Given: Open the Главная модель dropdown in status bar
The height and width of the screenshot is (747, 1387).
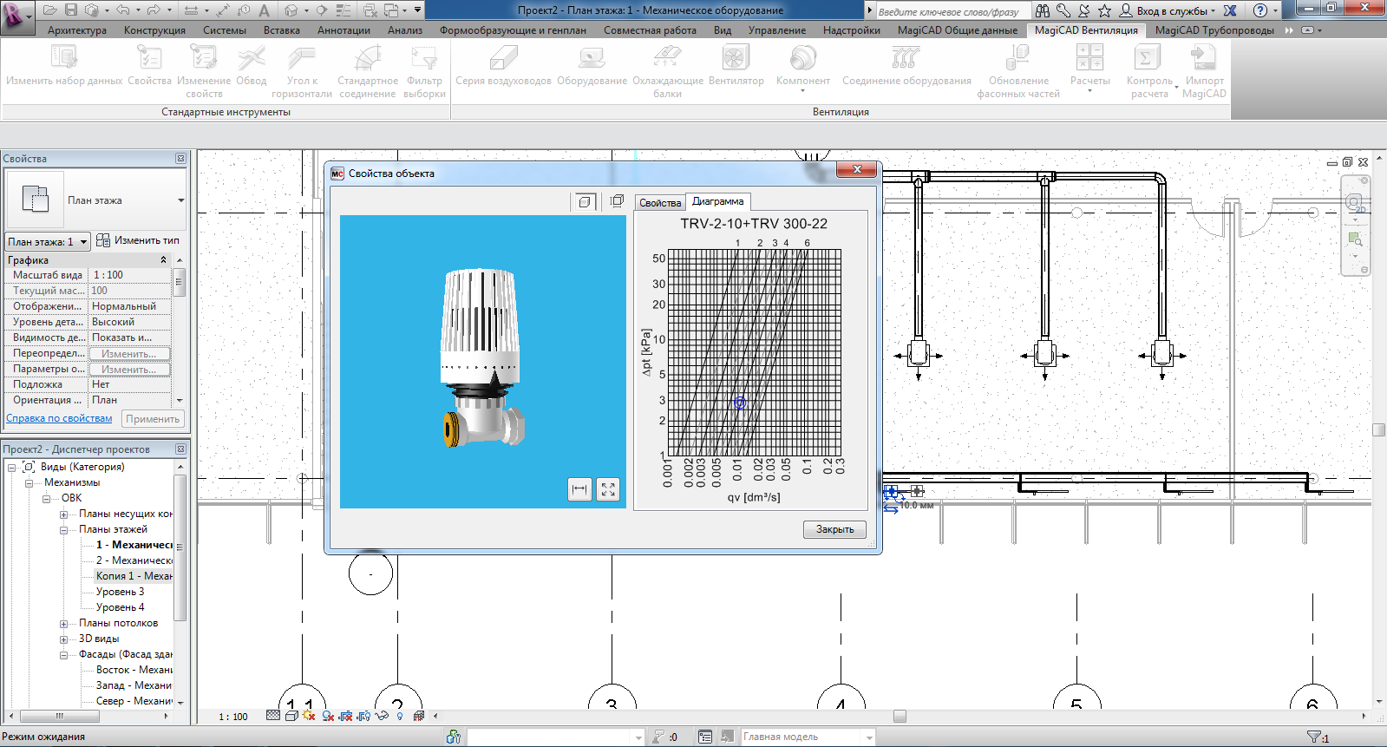Looking at the screenshot, I should (x=868, y=737).
